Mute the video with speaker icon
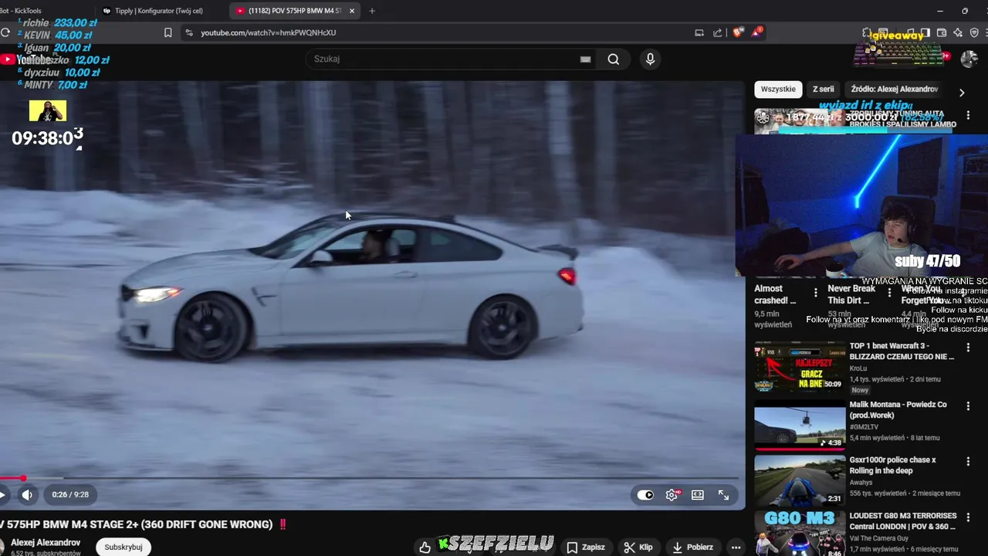The width and height of the screenshot is (988, 556). [x=27, y=495]
